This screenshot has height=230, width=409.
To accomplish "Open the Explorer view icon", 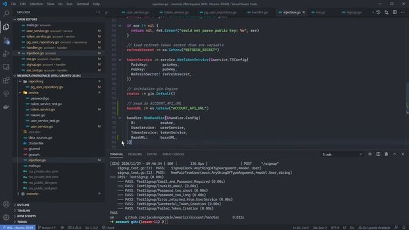I will point(6,27).
